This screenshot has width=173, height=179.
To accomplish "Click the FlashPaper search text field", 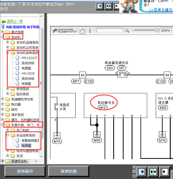I will pos(110,31).
